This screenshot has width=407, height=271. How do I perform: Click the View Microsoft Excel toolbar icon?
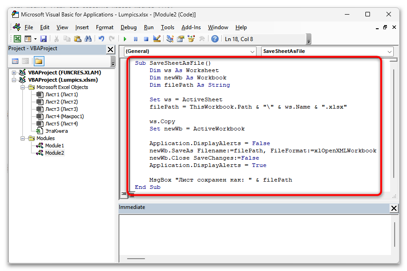tap(17, 39)
